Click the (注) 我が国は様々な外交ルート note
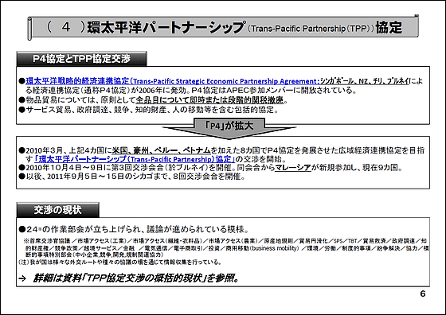 point(119,262)
